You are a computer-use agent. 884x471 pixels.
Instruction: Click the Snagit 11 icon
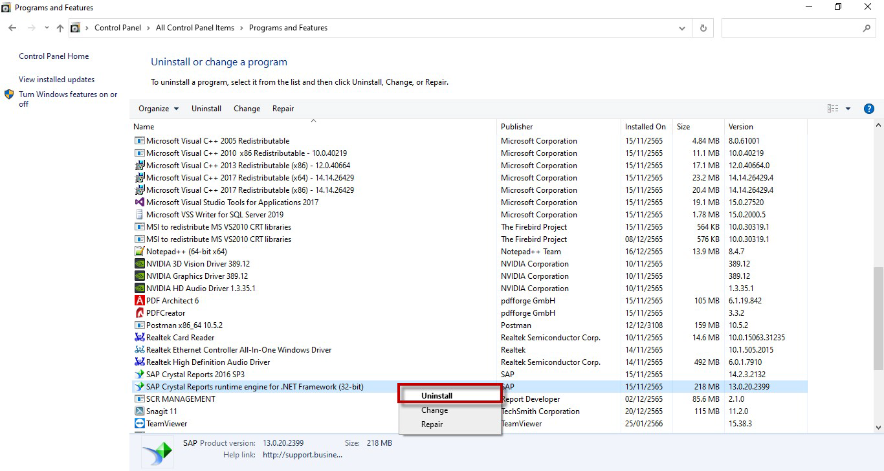pyautogui.click(x=139, y=411)
